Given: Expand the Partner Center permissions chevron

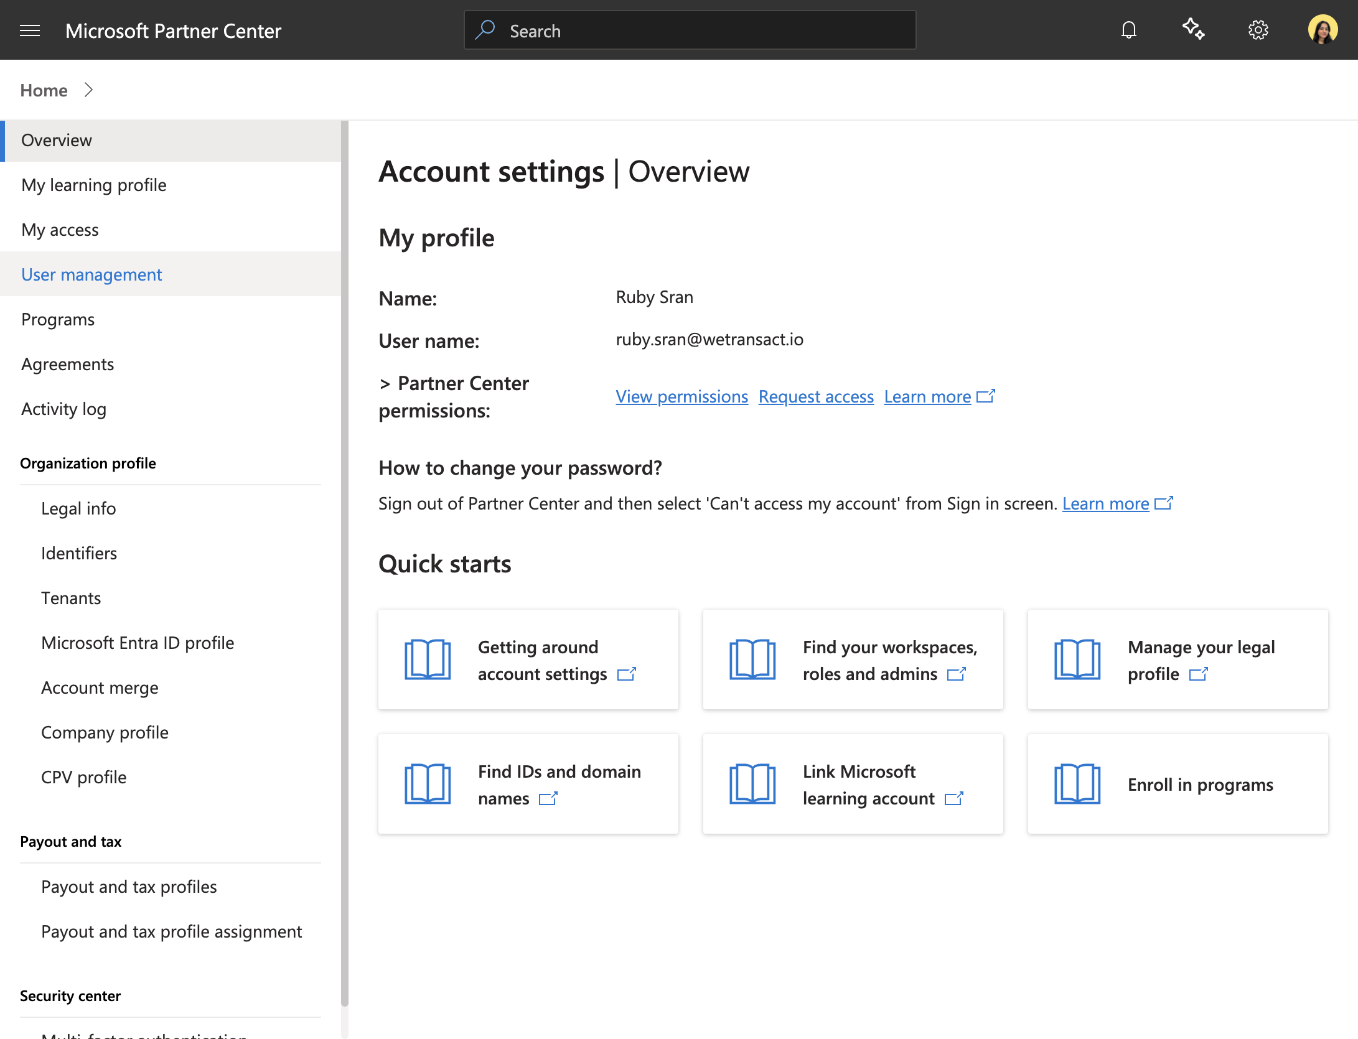Looking at the screenshot, I should tap(385, 384).
